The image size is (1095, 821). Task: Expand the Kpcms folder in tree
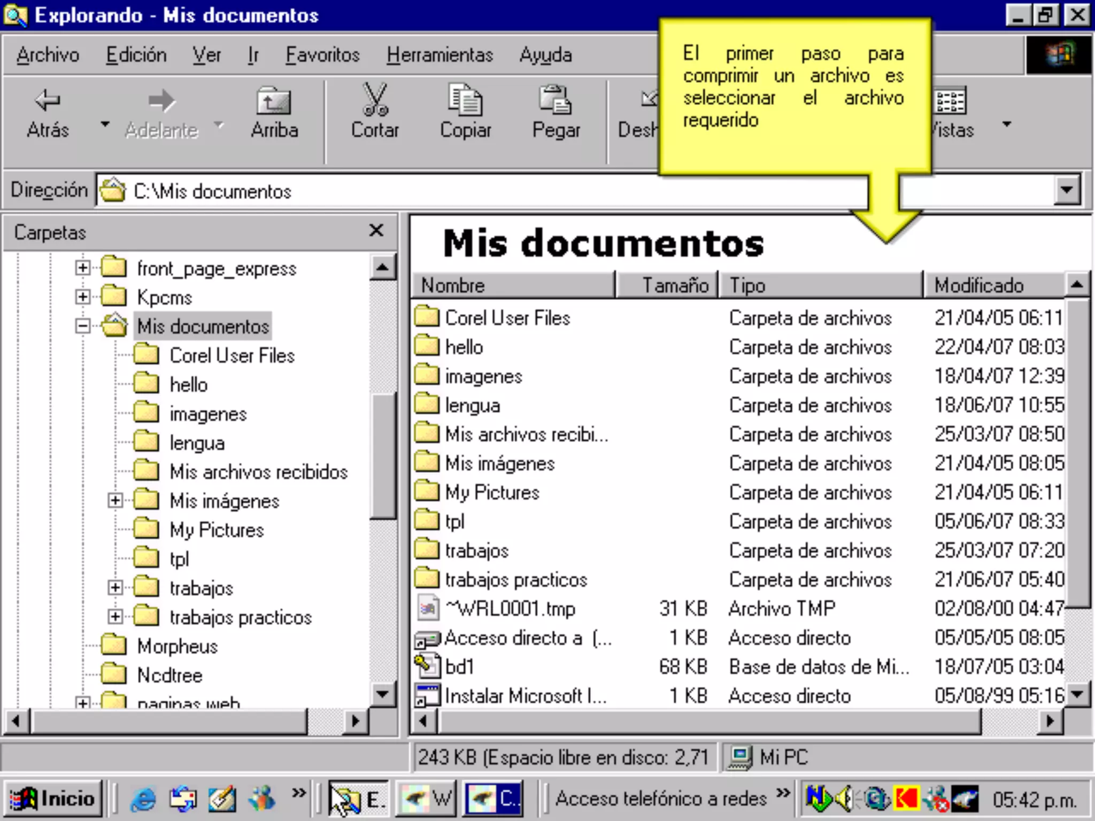(83, 297)
